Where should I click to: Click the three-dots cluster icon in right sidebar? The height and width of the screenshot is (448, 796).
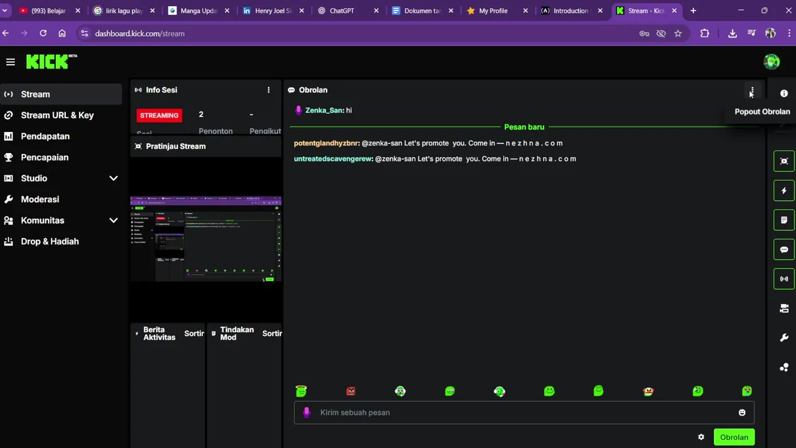click(x=784, y=367)
